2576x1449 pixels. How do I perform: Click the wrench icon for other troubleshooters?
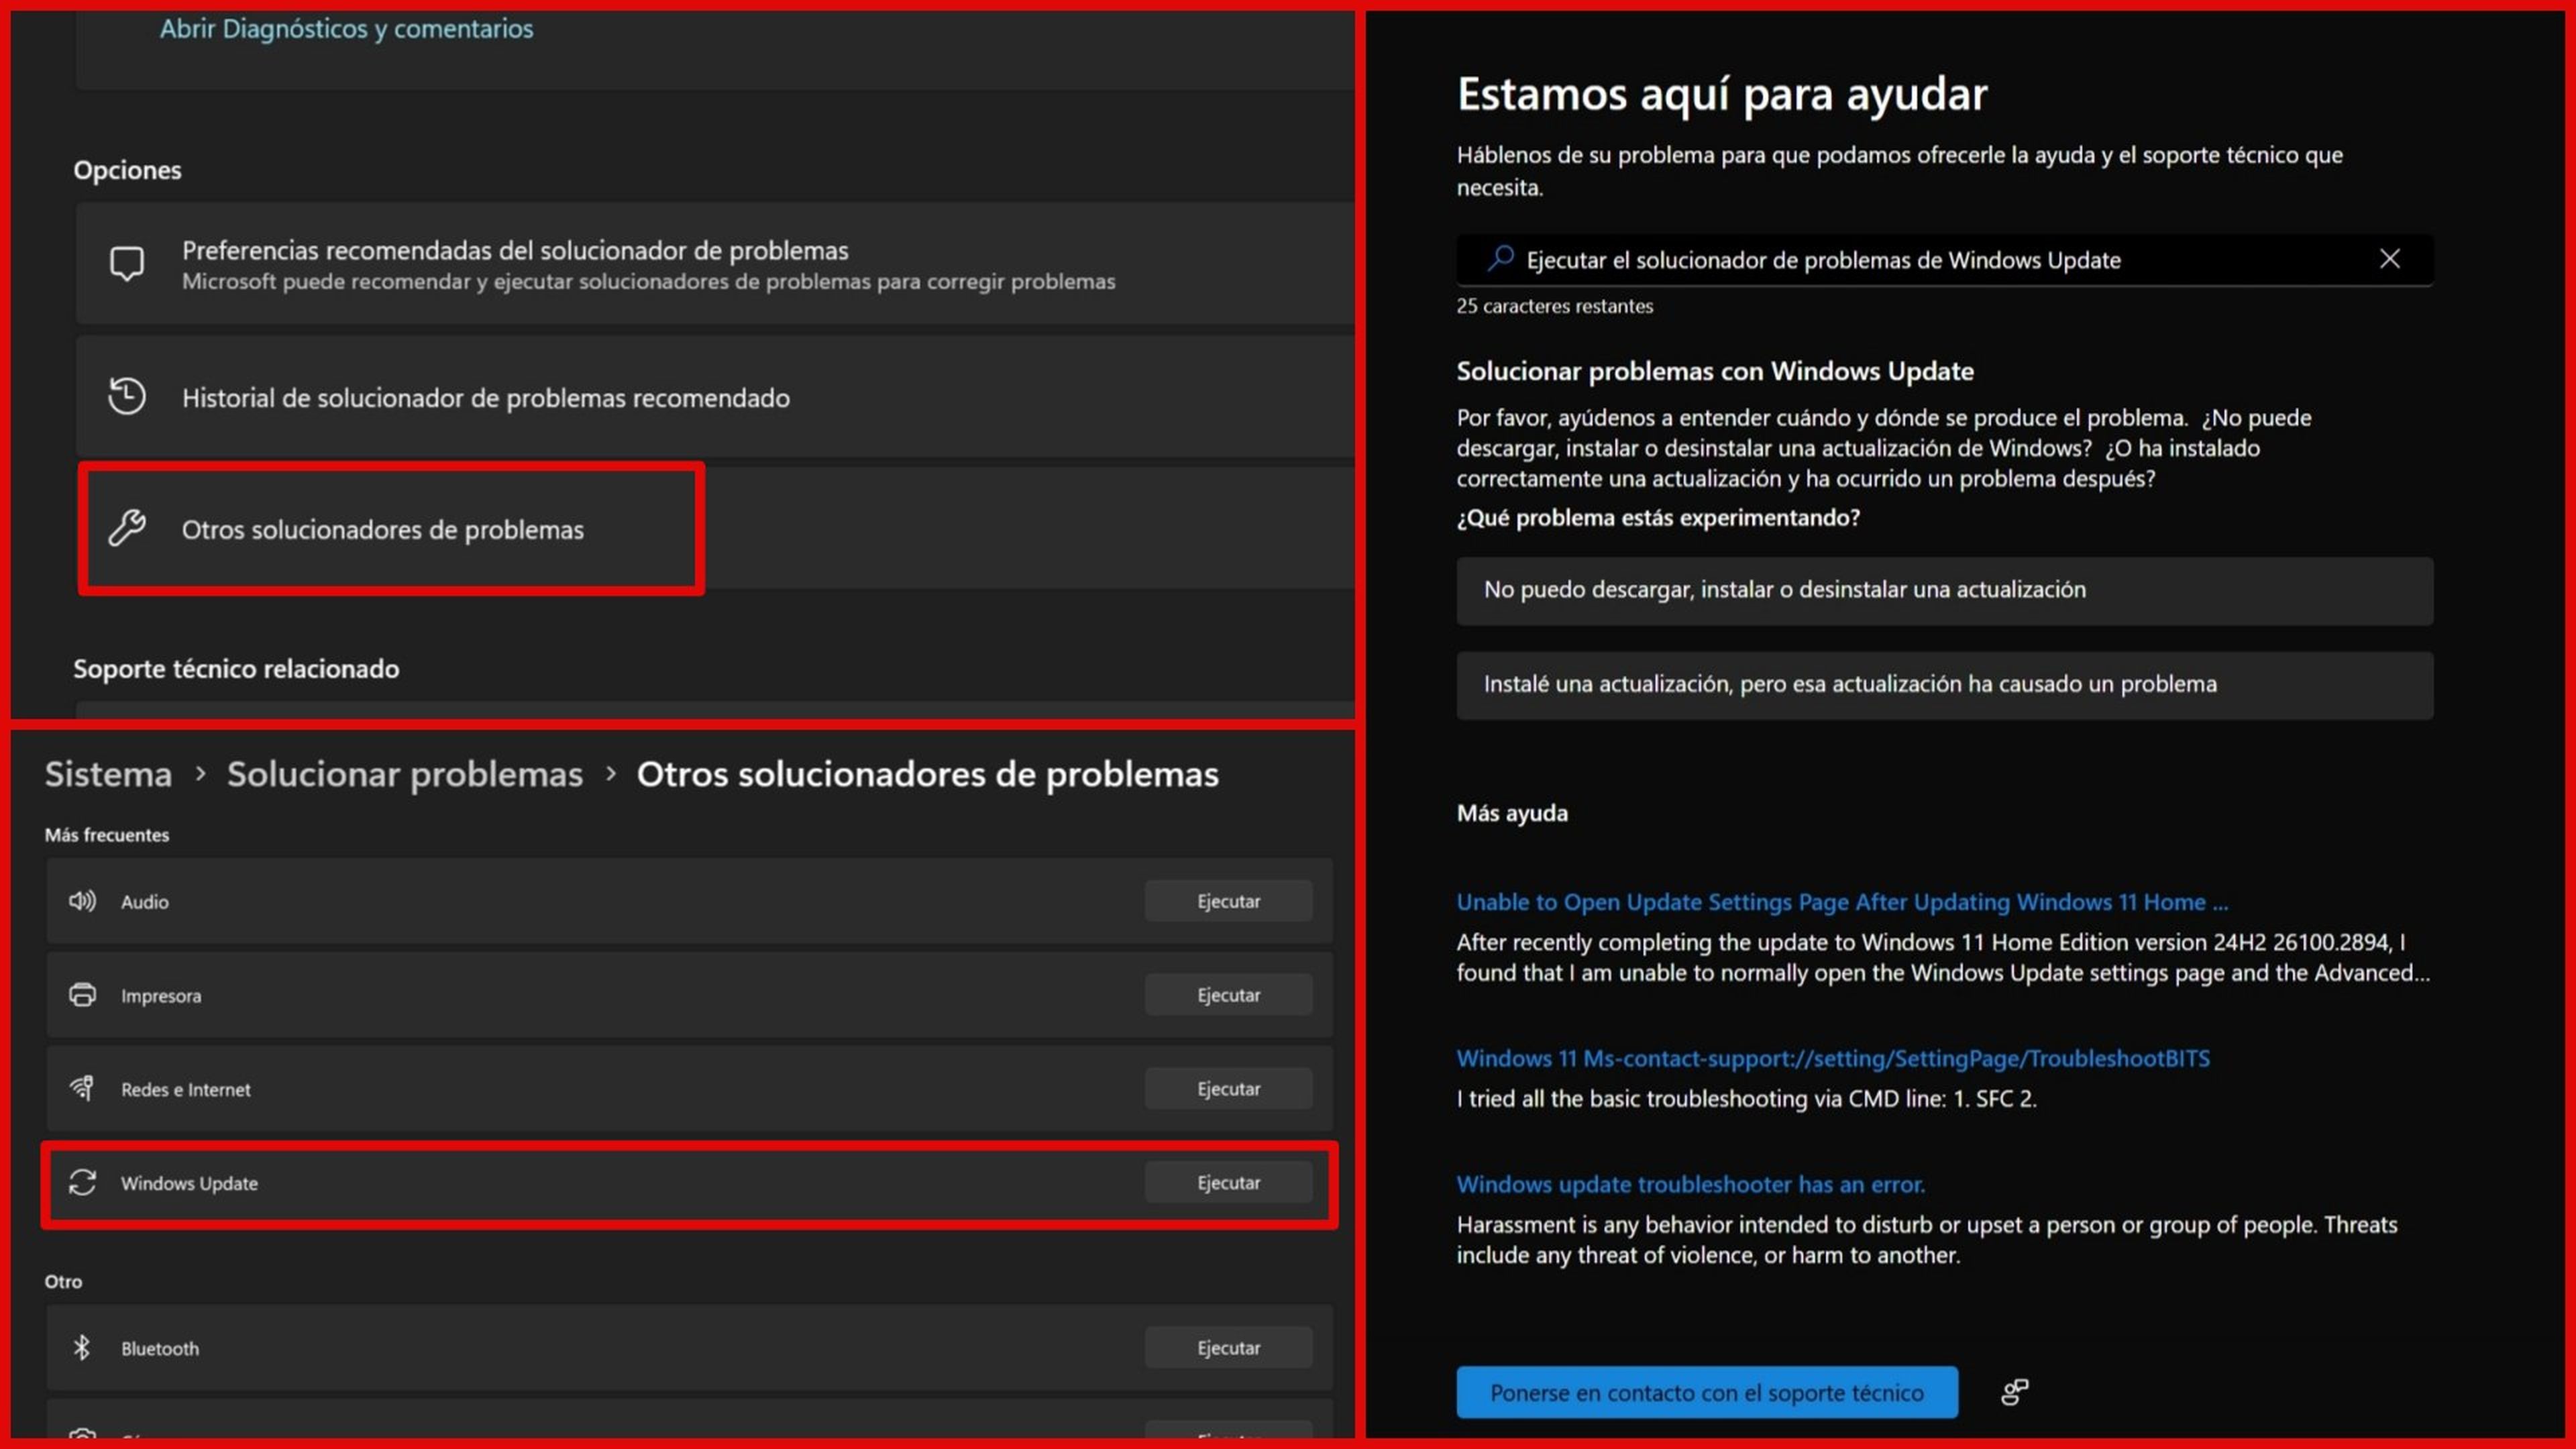tap(127, 528)
